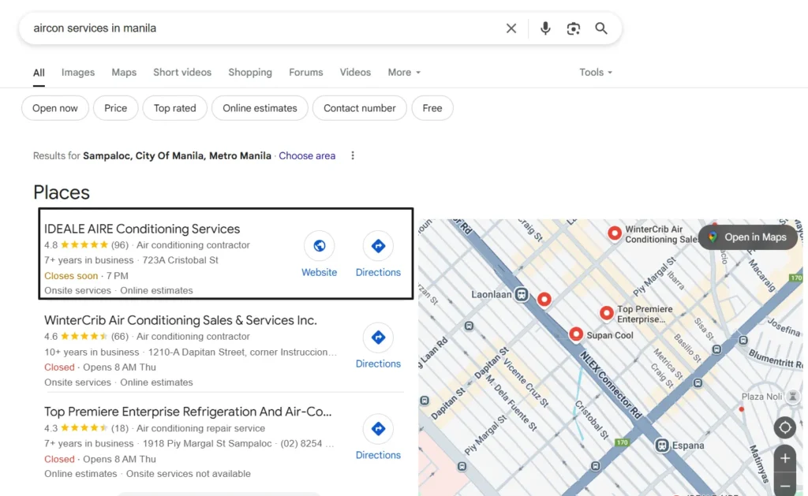Open IDEALE AIRE Conditioning Services listing
Viewport: 808px width, 496px height.
coord(142,229)
